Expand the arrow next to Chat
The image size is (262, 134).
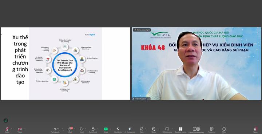pyautogui.click(x=75, y=129)
